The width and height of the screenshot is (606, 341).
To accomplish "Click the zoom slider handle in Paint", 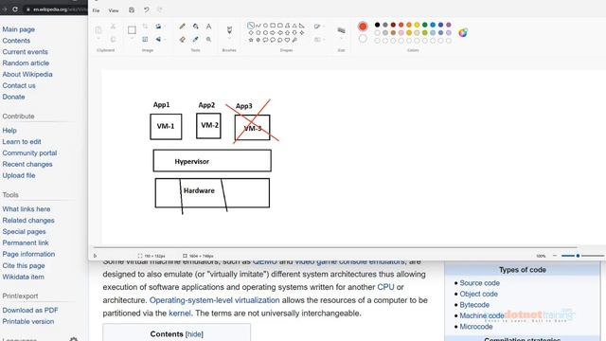I will click(x=578, y=256).
